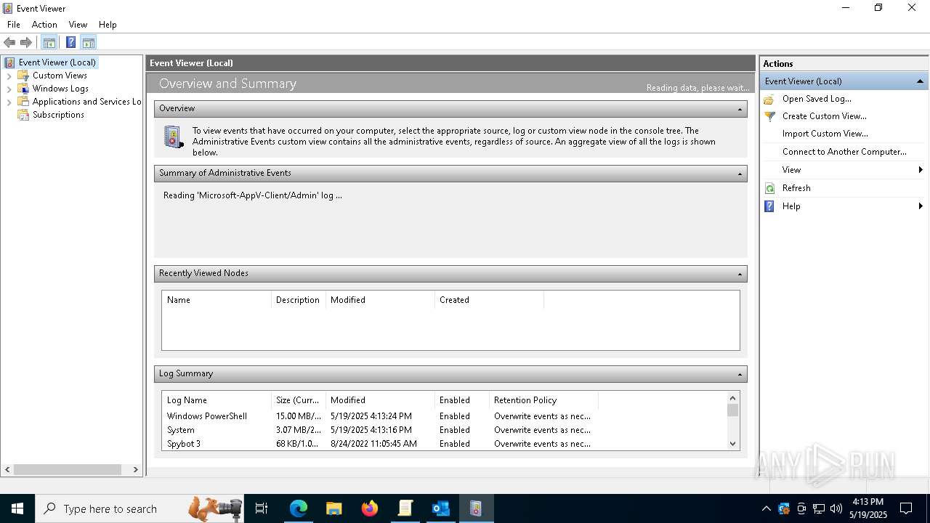The width and height of the screenshot is (930, 523).
Task: Collapse the Event Viewer (Local) actions group
Action: [920, 81]
